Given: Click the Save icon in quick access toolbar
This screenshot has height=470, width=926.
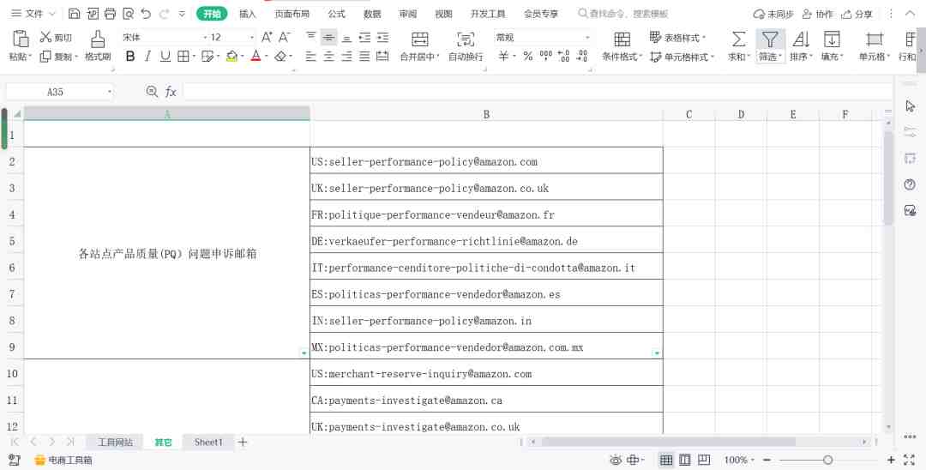Looking at the screenshot, I should point(74,13).
